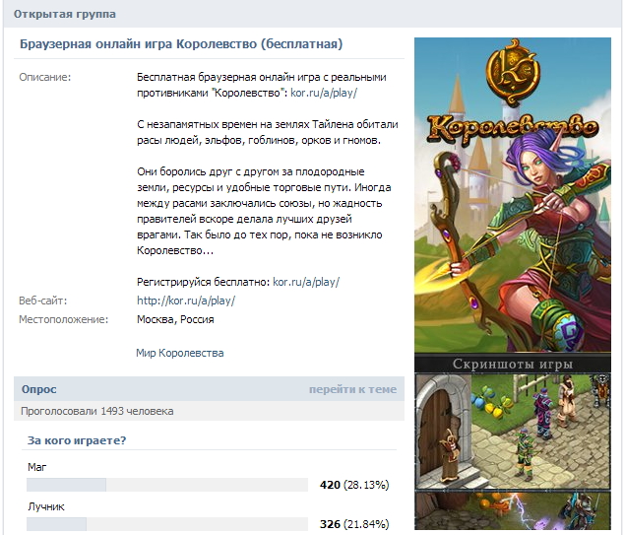This screenshot has width=625, height=535.
Task: Click the Лучник poll result bar
Action: [x=167, y=524]
